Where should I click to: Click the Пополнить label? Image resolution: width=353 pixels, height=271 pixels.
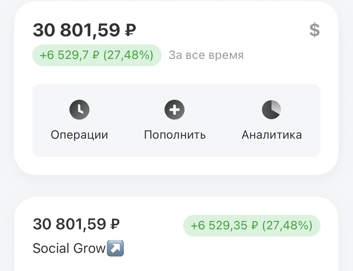[175, 135]
